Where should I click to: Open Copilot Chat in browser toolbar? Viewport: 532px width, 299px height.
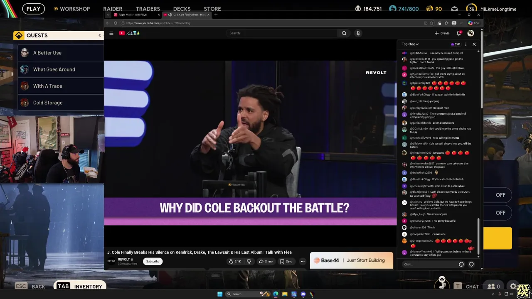474,23
